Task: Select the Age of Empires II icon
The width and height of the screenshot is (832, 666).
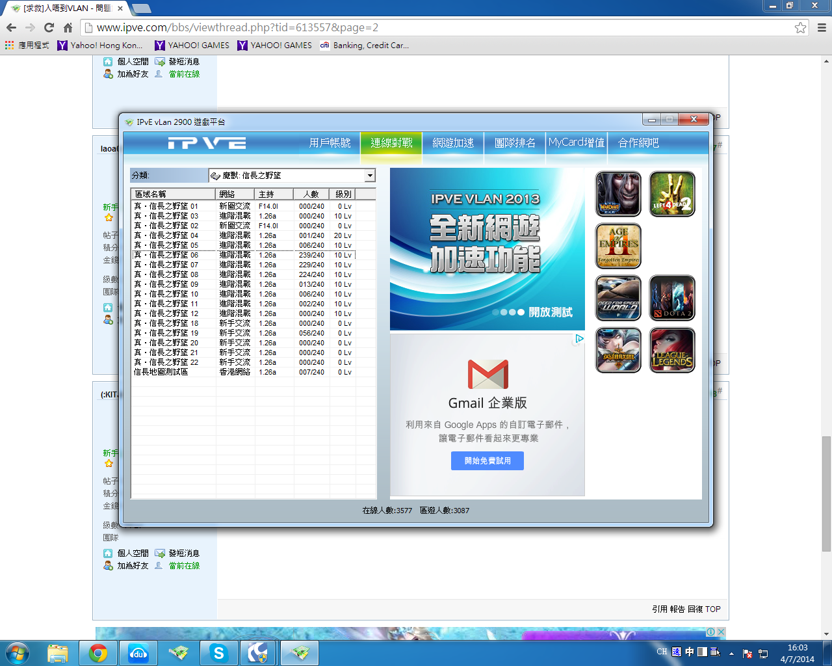Action: (618, 246)
